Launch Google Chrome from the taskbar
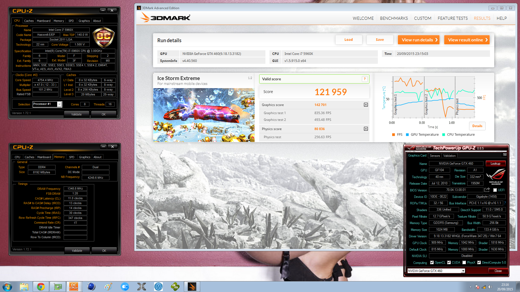Screen dimensions: 520x292 41,287
